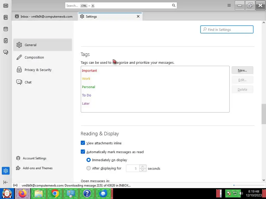The height and width of the screenshot is (199, 266).
Task: Close the Settings tab
Action: coord(138,16)
